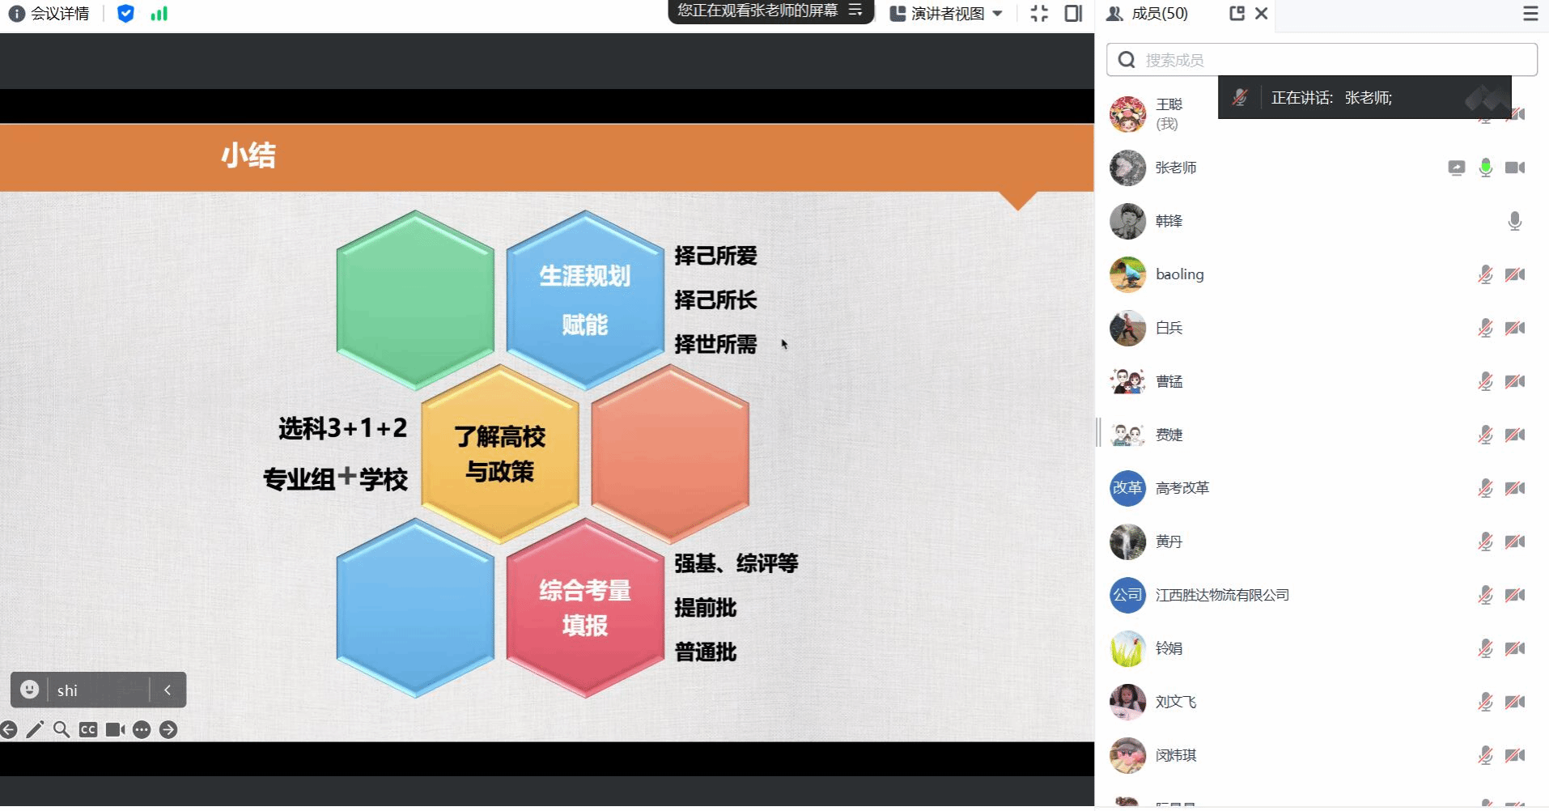Toggle 张老师's green microphone icon
The image size is (1549, 811).
tap(1485, 168)
